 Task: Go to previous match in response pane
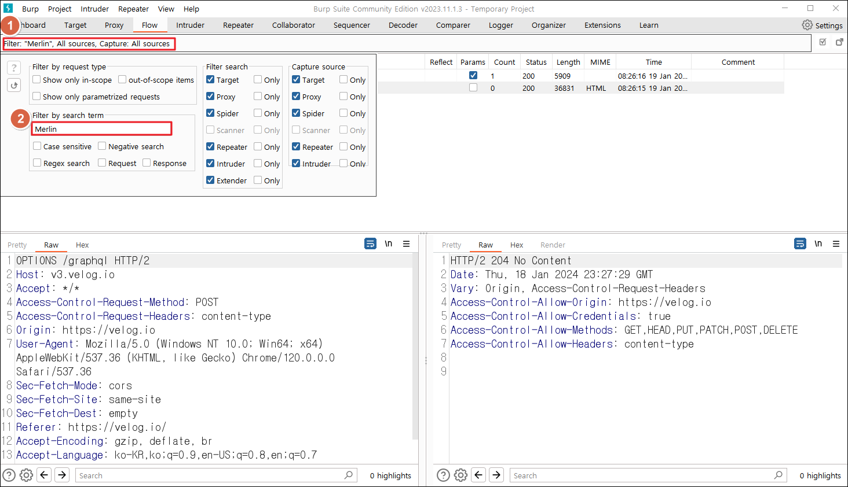tap(479, 475)
